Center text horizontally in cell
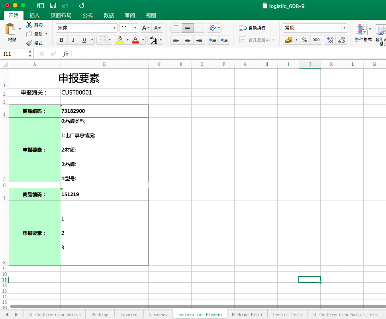The image size is (386, 319). (x=188, y=40)
